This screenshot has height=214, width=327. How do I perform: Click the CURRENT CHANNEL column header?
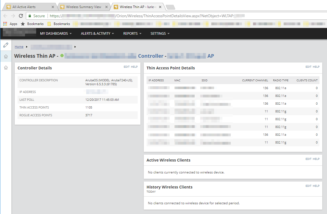point(255,80)
